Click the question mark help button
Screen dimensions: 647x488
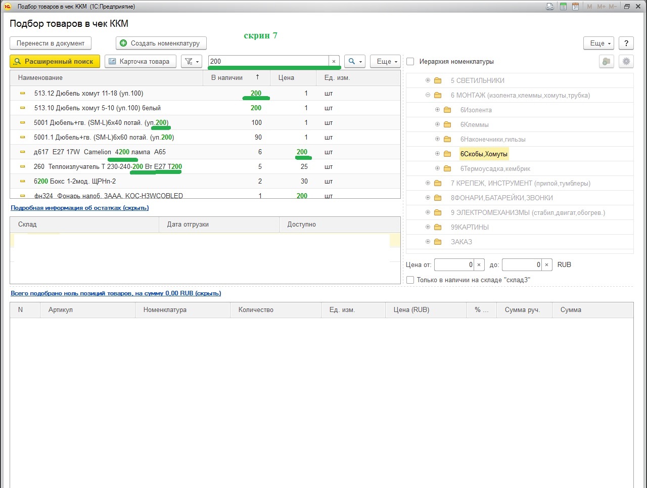tap(626, 43)
